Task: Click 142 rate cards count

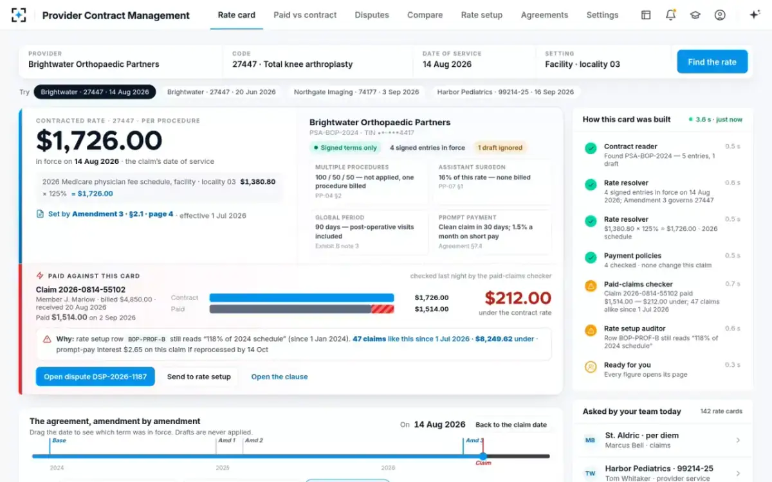Action: tap(721, 411)
